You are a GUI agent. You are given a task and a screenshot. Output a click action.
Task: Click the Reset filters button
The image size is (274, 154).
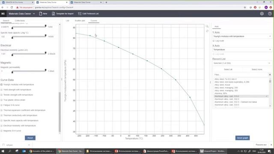pos(30,138)
